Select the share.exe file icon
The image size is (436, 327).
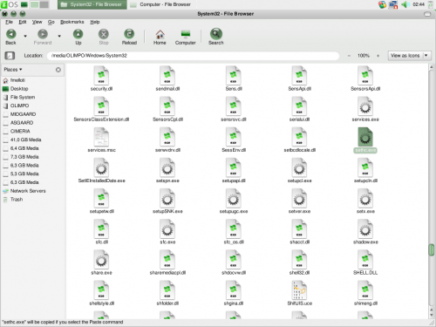[101, 259]
